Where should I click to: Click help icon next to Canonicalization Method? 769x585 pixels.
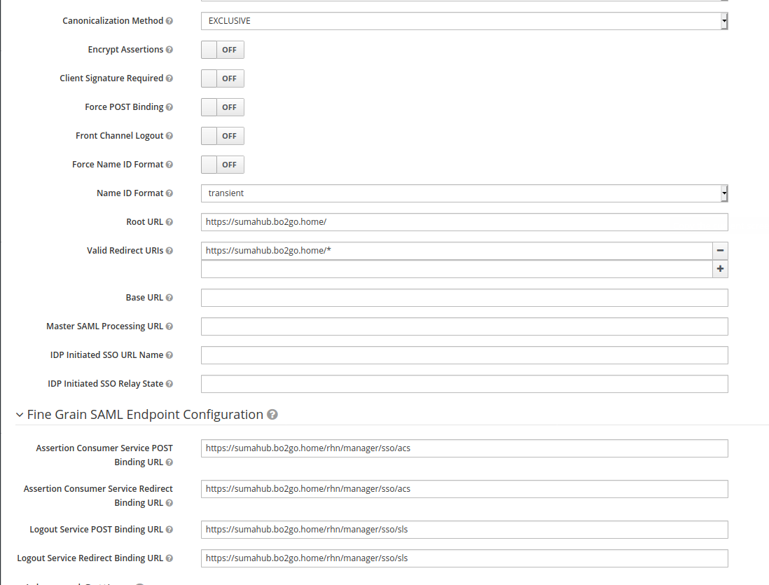(169, 21)
